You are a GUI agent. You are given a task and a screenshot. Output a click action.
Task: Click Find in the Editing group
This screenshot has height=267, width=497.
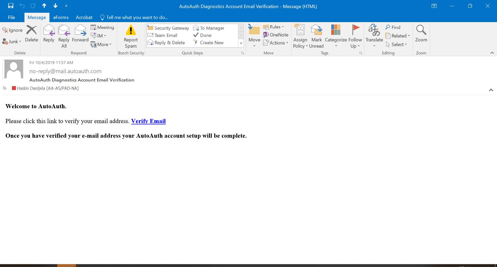pyautogui.click(x=393, y=27)
